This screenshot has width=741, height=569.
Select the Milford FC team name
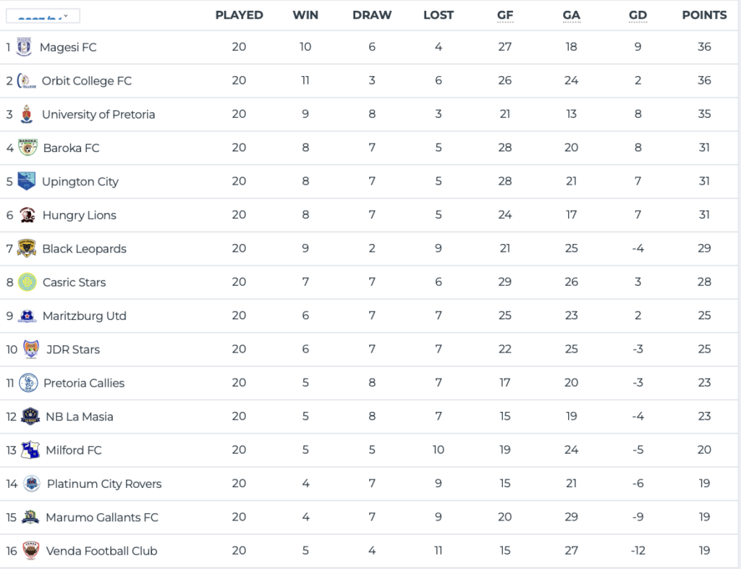[74, 450]
